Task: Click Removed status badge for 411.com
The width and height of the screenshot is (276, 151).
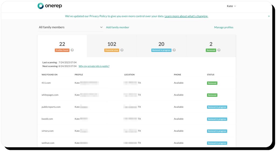Action: click(x=212, y=83)
